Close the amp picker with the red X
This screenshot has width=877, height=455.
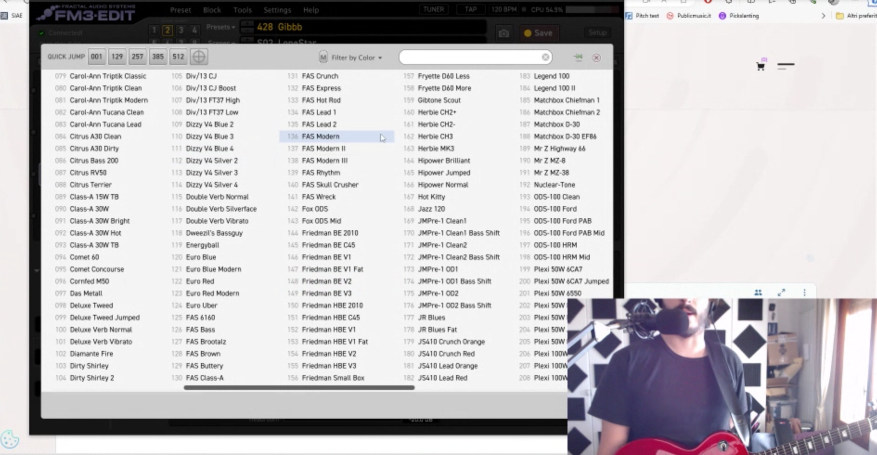click(596, 58)
